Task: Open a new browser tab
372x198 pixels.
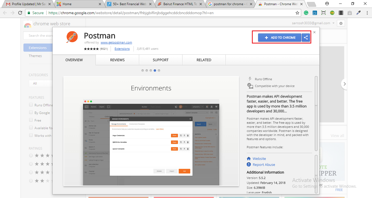Action: pos(311,4)
